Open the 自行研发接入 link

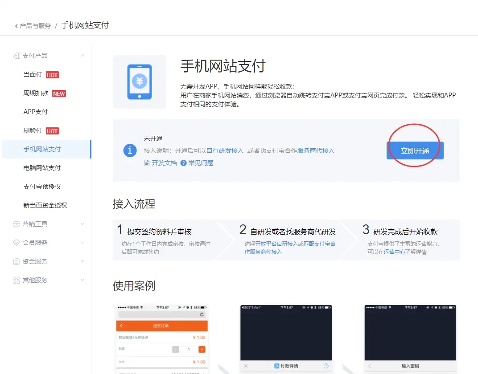[225, 150]
